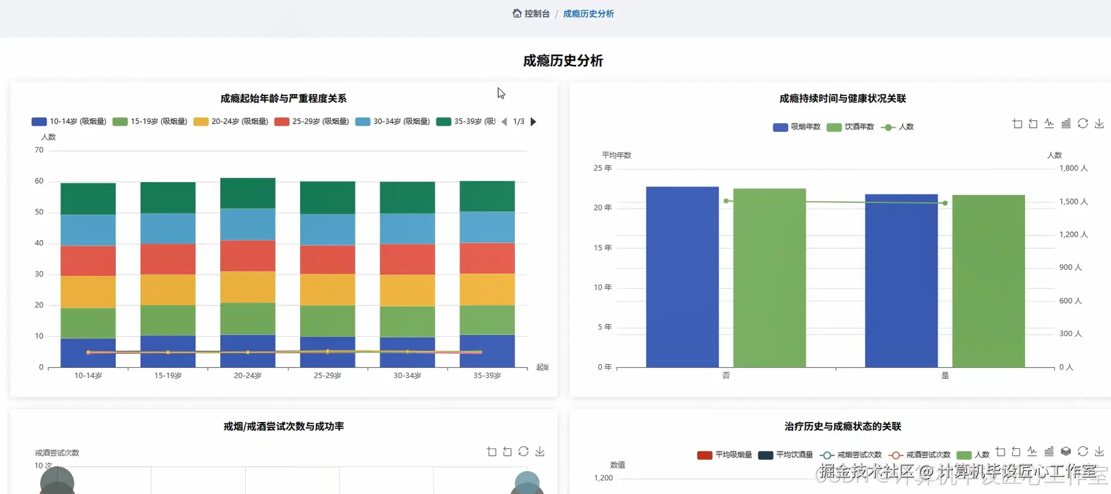Screen dimensions: 1111x494
Task: Open the 控制台 breadcrumb link
Action: tap(537, 13)
